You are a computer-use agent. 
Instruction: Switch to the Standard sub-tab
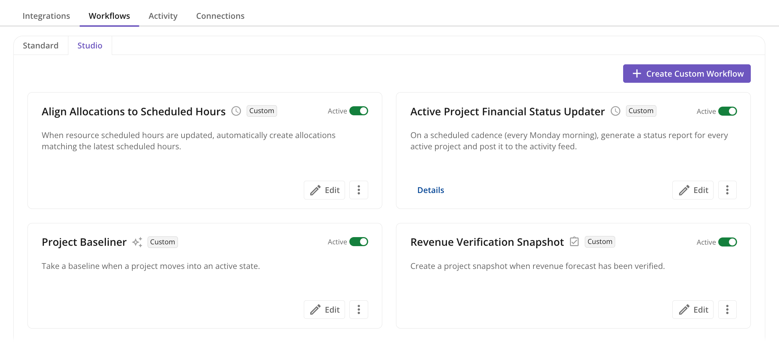(41, 46)
